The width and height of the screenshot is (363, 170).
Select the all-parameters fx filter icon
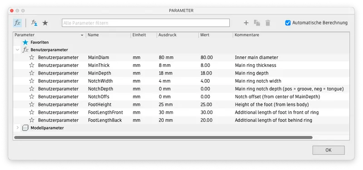(17, 23)
